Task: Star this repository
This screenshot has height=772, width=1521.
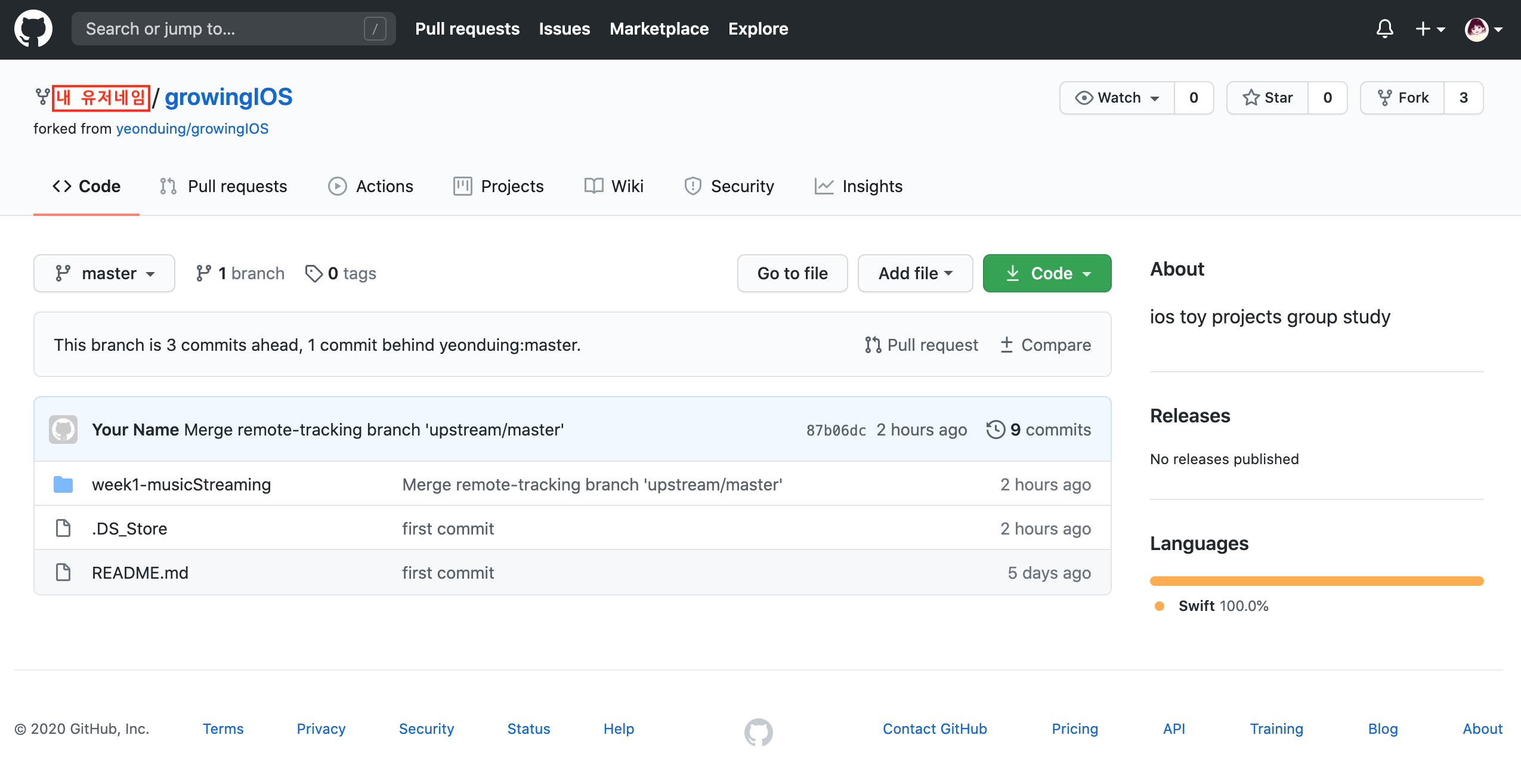Action: 1267,98
